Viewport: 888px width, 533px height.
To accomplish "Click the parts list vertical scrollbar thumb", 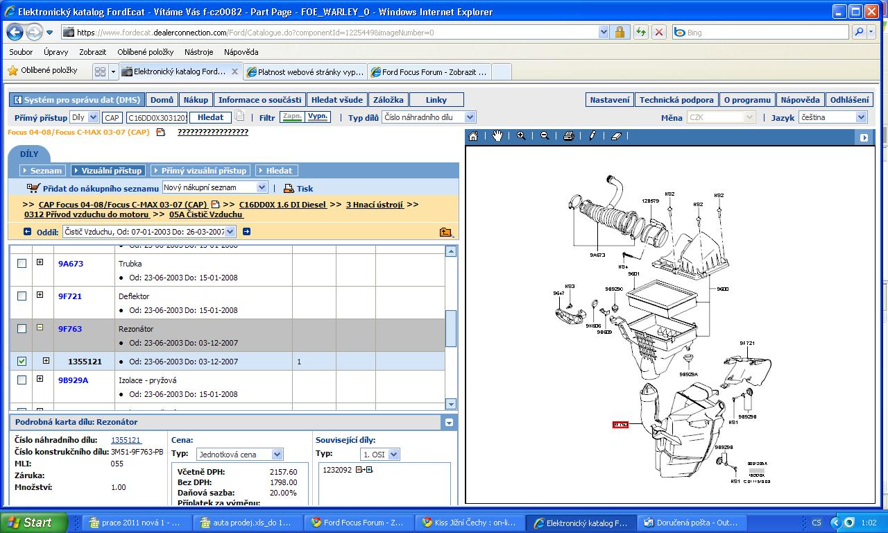I will pos(451,328).
